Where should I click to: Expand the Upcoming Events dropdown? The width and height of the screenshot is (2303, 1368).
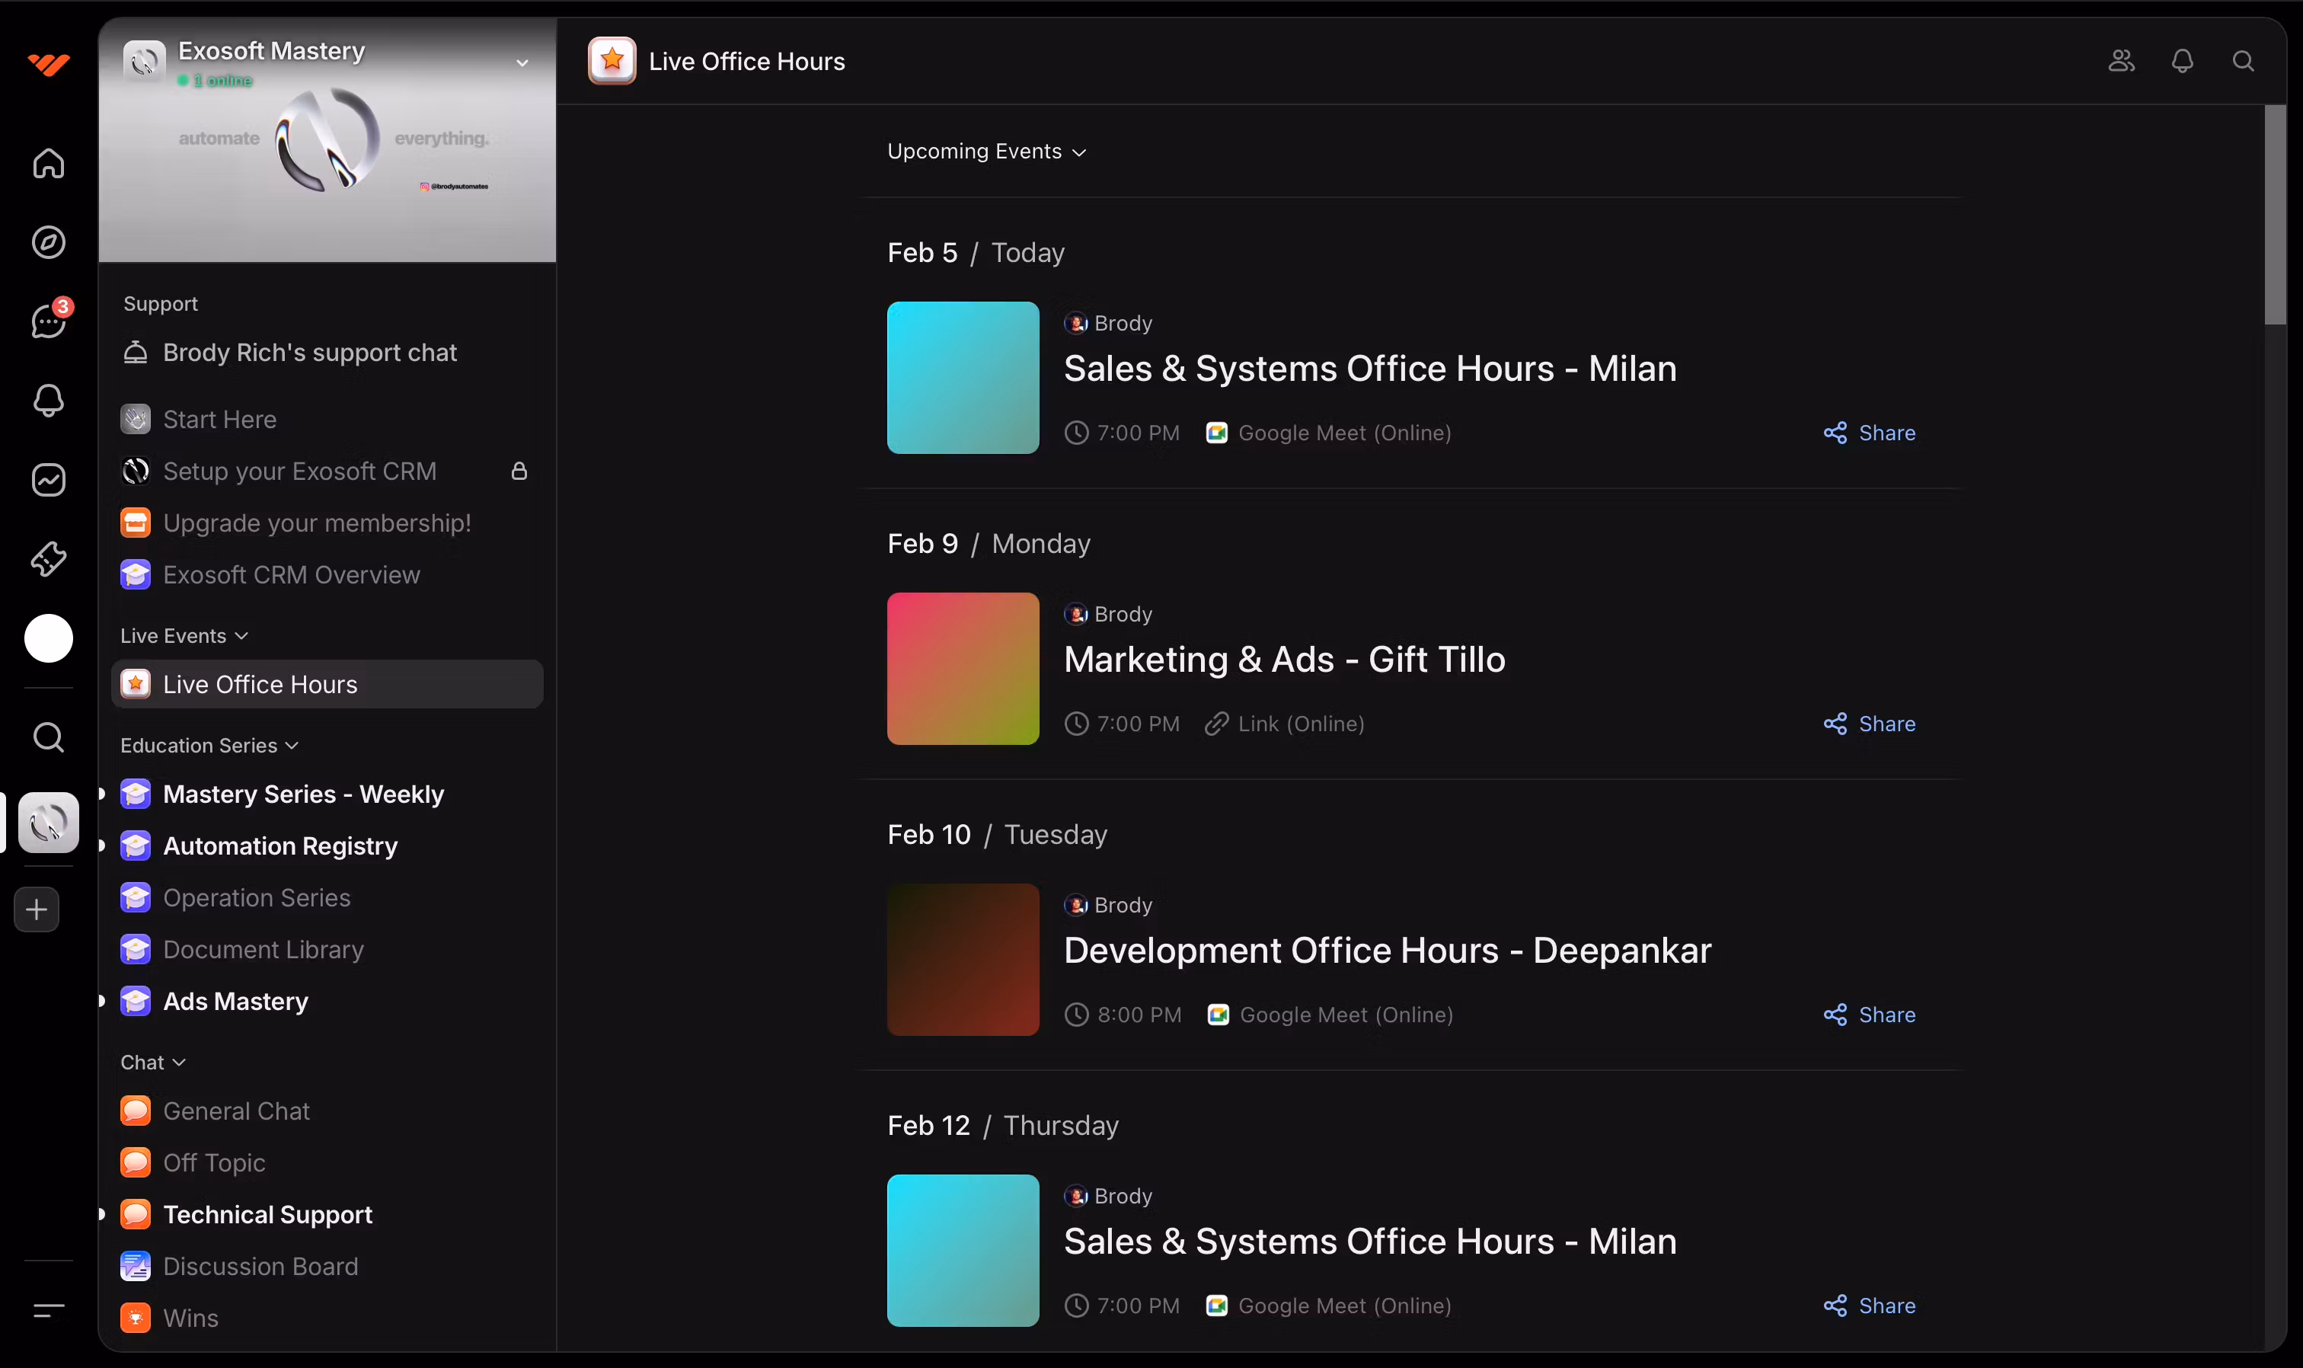point(986,151)
